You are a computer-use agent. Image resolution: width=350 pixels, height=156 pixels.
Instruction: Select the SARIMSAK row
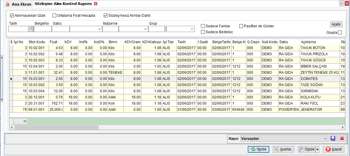177,91
